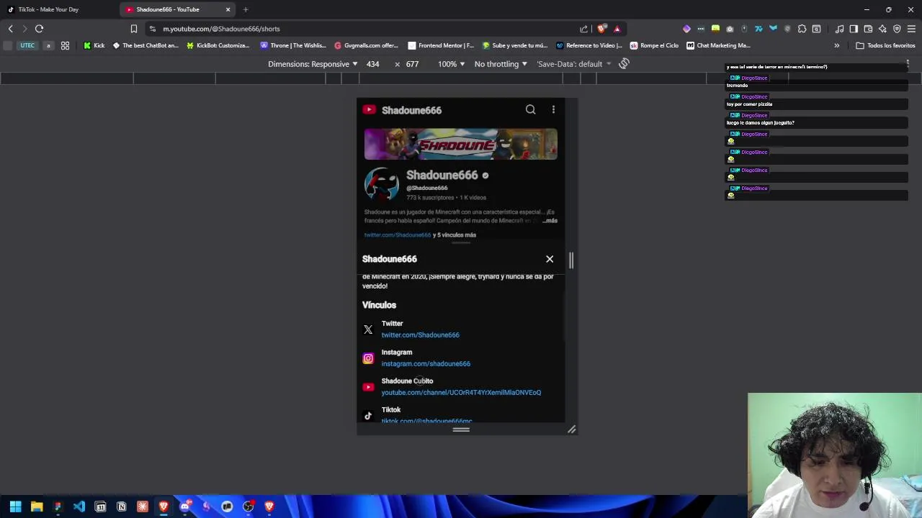Screen dimensions: 922x518
Task: Click the Shadoune666 channel avatar
Action: coord(382,185)
